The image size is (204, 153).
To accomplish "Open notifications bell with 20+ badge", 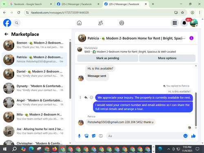I will point(184,23).
